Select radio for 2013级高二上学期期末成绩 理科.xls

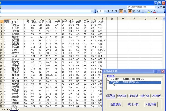pyautogui.click(x=108, y=80)
